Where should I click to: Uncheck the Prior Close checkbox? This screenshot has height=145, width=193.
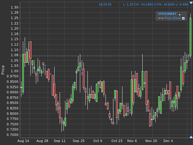(x=183, y=18)
